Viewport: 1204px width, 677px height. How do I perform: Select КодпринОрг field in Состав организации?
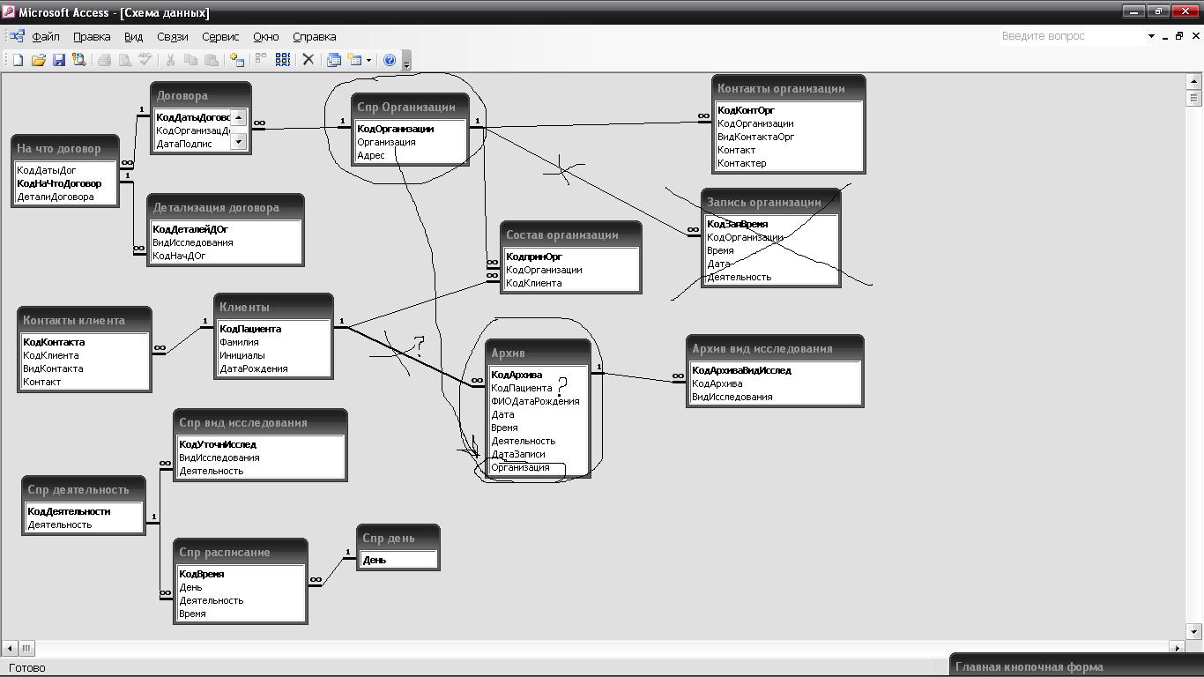pos(534,257)
